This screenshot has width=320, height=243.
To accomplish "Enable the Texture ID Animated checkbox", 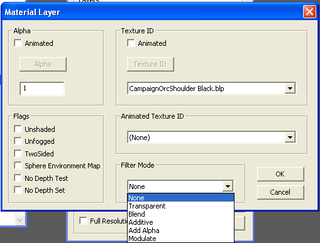I will [131, 43].
